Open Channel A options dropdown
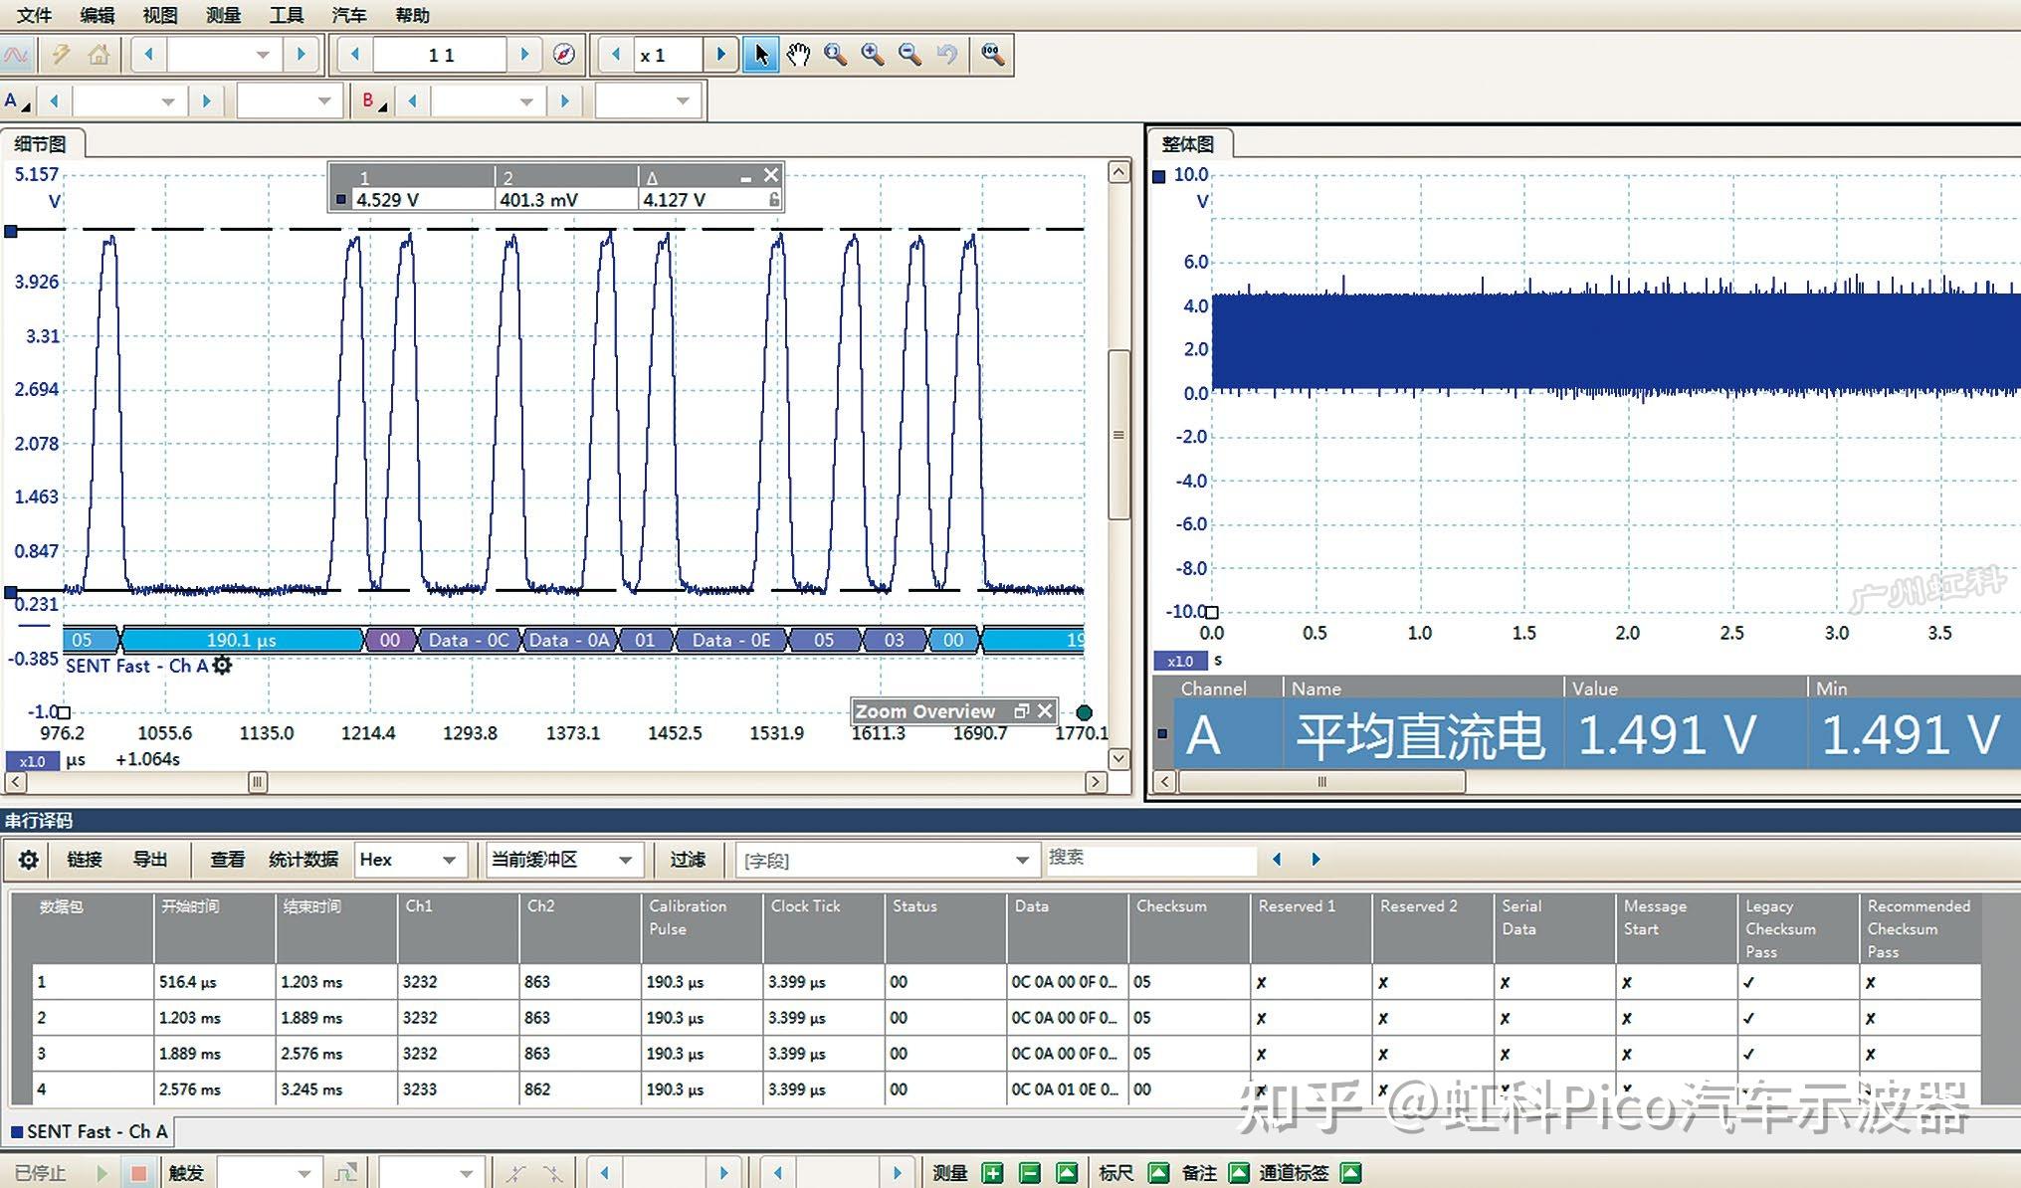Screen dimensions: 2021x1188 click(x=17, y=101)
